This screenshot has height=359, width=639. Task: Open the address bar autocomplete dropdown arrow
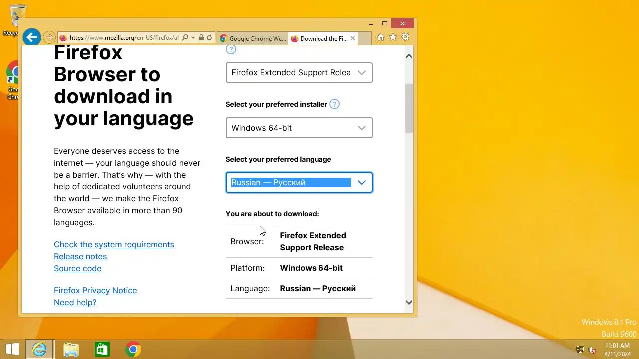click(192, 38)
